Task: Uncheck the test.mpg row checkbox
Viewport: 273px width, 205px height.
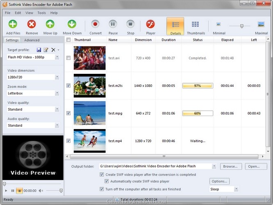Action: pyautogui.click(x=68, y=113)
